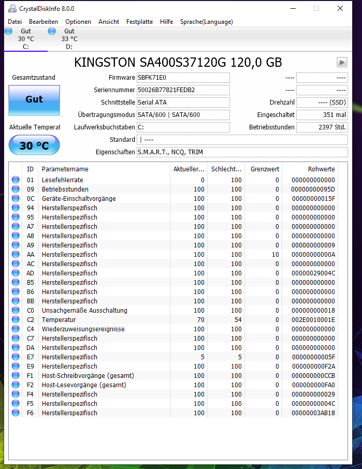Click the 30 °C temperature button
The width and height of the screenshot is (362, 469).
click(x=34, y=145)
